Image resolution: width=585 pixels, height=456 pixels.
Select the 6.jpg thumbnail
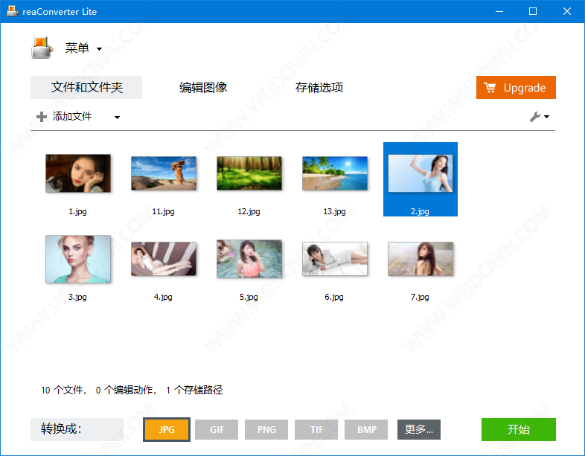(335, 259)
